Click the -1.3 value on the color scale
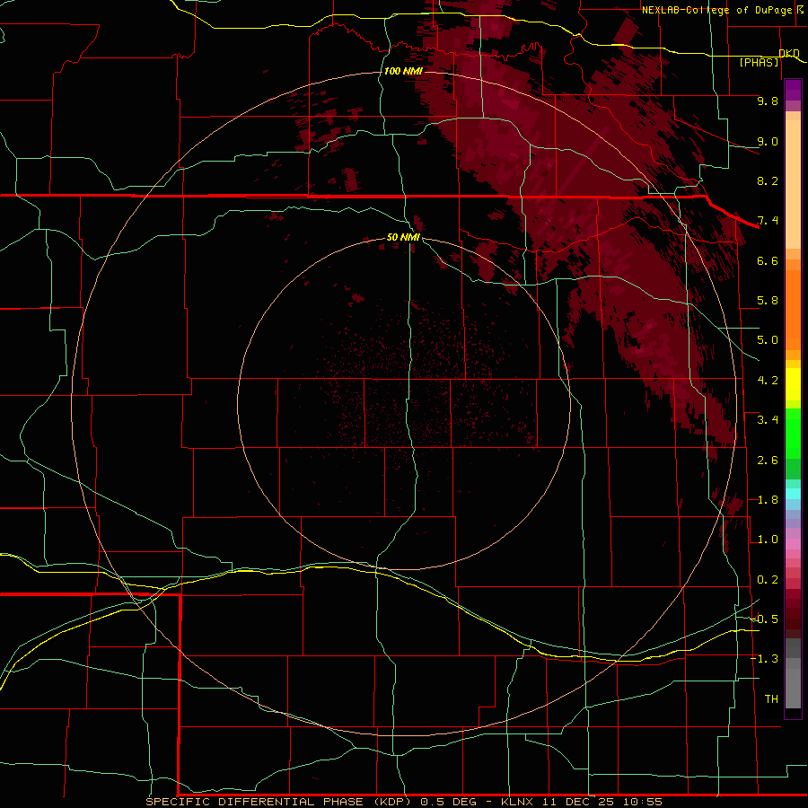This screenshot has height=808, width=808. click(x=764, y=659)
